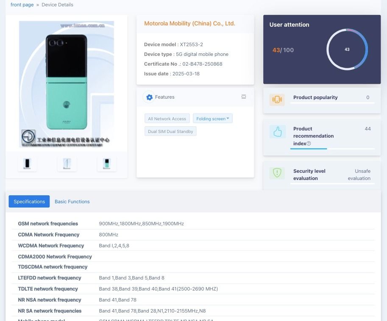Click the thumbs-up recommendation icon
Screen dimensions: 387x321
[278, 131]
